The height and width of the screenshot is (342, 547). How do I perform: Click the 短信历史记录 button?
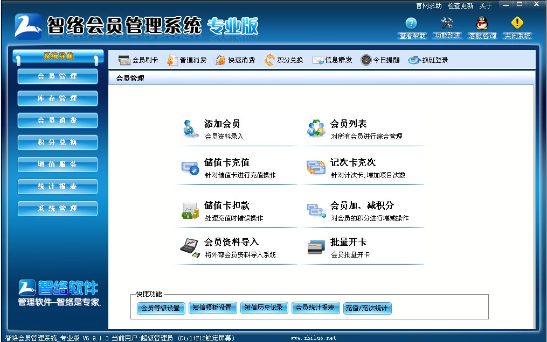pyautogui.click(x=264, y=308)
